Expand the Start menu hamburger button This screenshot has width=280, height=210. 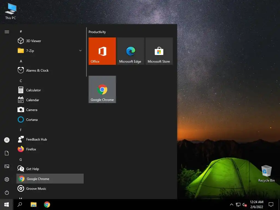(7, 32)
